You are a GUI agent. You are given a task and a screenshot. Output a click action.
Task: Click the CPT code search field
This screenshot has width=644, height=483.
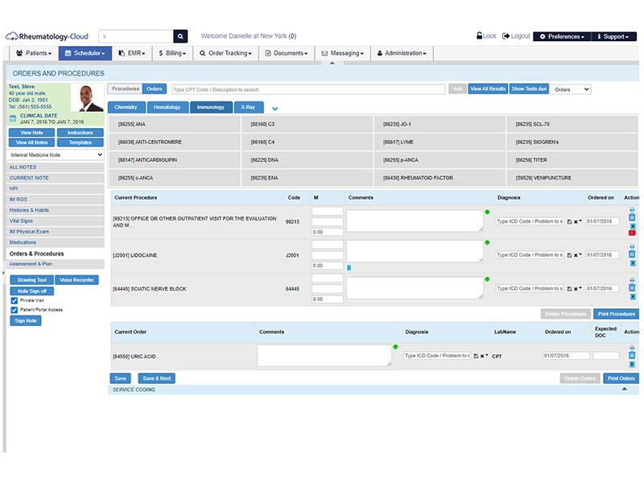308,89
